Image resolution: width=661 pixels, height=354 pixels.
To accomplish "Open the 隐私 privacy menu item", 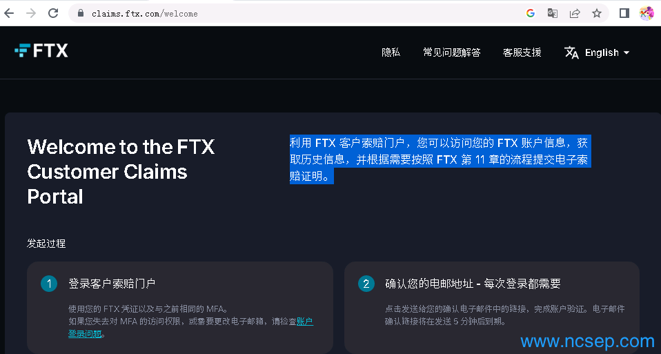I will 391,52.
